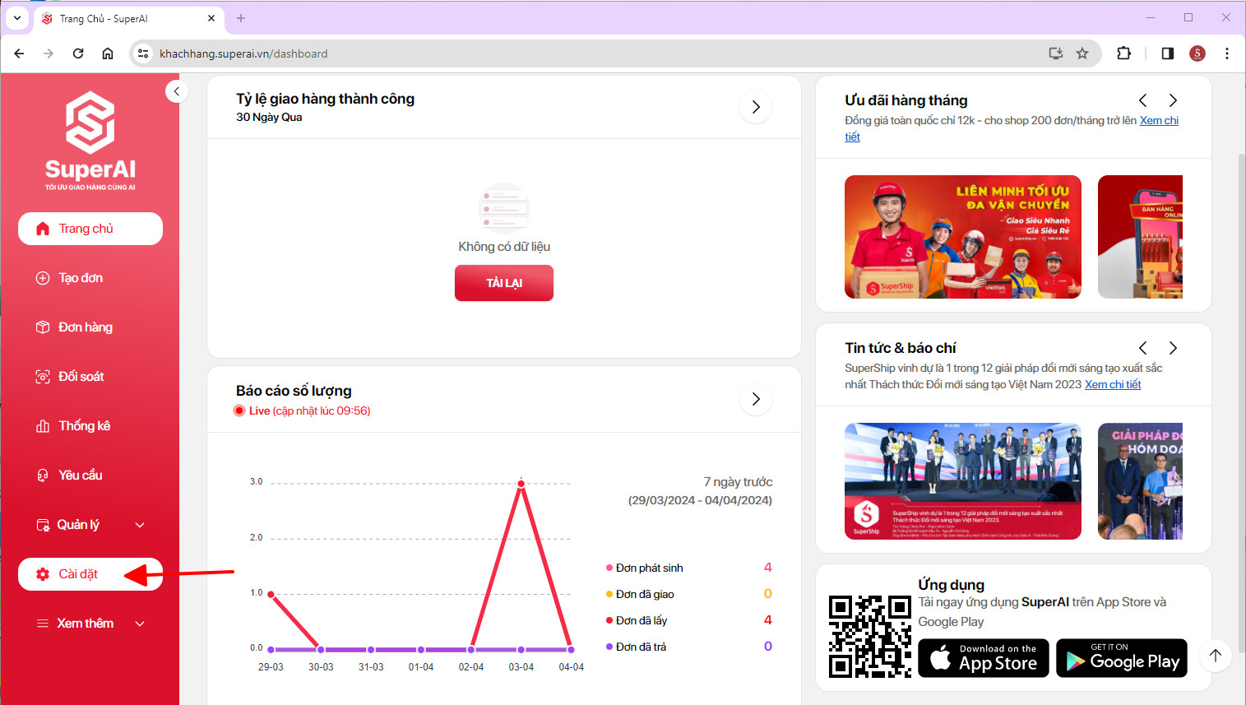Expand the Quản lý submenu chevron

tap(140, 525)
